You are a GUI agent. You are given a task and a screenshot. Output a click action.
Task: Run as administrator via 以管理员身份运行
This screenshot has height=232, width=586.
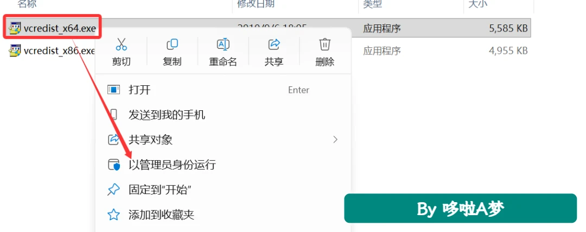[223, 165]
